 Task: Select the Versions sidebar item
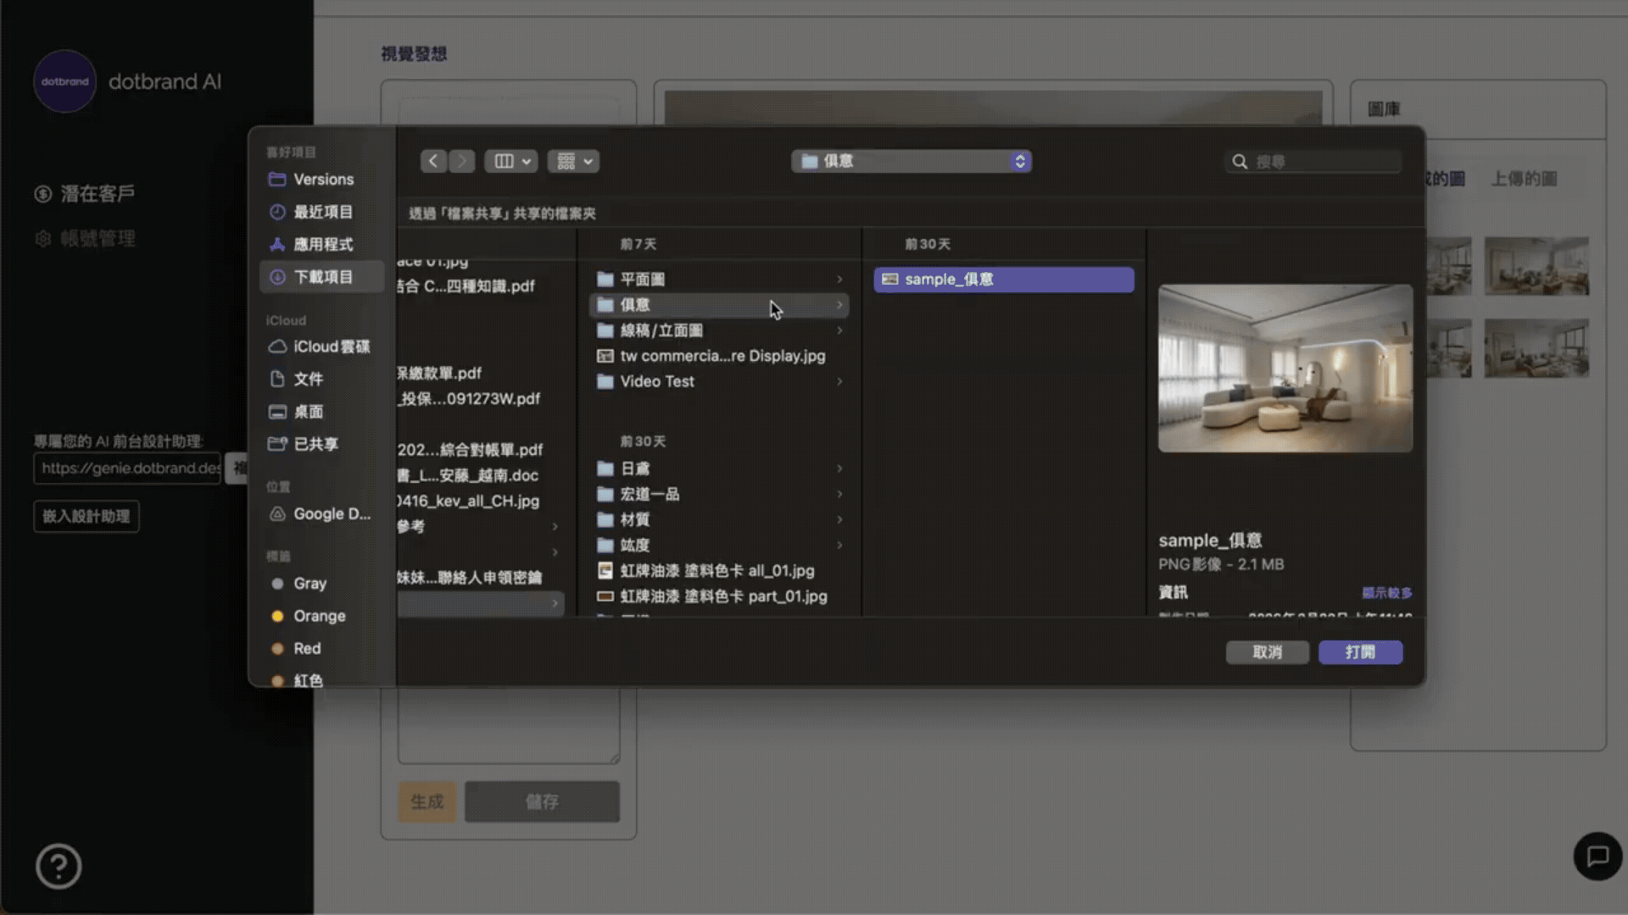click(x=323, y=179)
